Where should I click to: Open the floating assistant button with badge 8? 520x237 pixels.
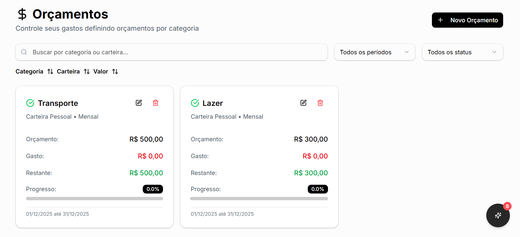pos(498,215)
